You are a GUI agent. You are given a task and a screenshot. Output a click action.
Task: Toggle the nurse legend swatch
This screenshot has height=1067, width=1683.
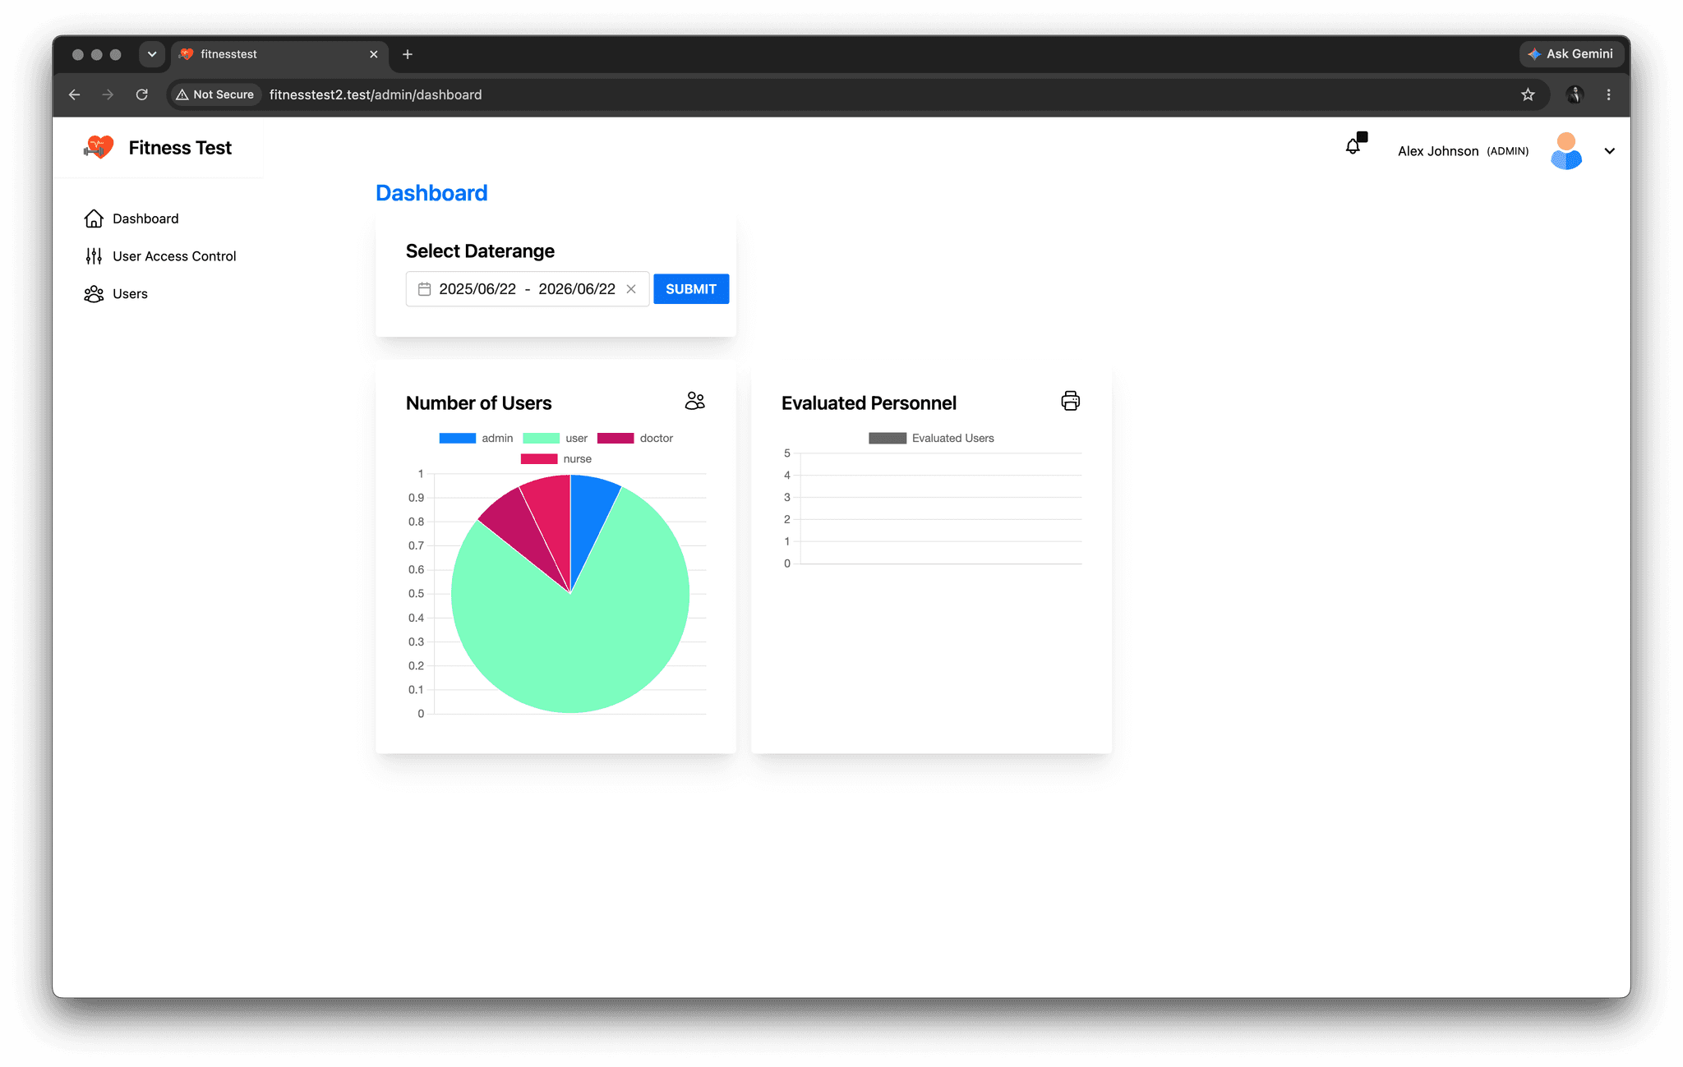(x=539, y=459)
